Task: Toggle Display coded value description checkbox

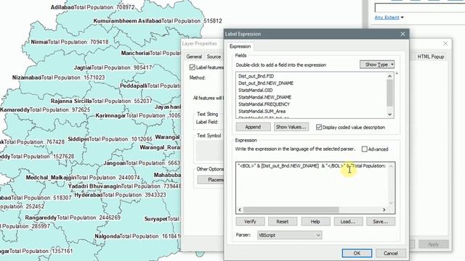Action: [319, 128]
